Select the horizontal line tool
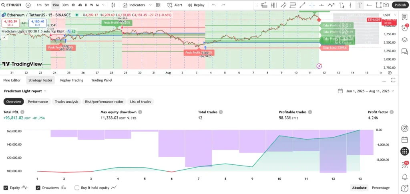This screenshot has height=194, width=410. click(322, 5)
